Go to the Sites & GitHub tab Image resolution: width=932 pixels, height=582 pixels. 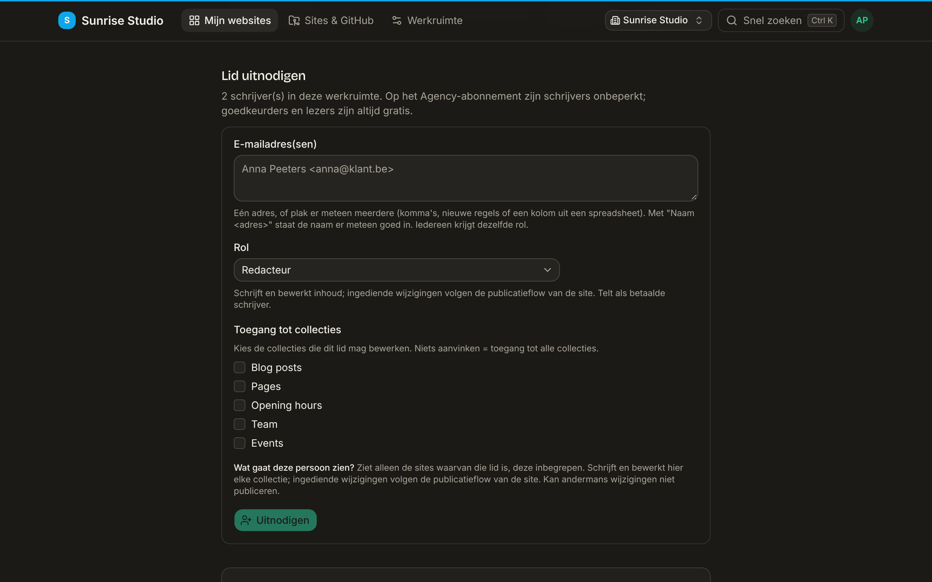(x=331, y=20)
